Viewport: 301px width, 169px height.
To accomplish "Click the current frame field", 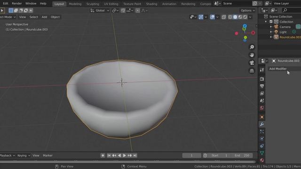I will [x=191, y=155].
